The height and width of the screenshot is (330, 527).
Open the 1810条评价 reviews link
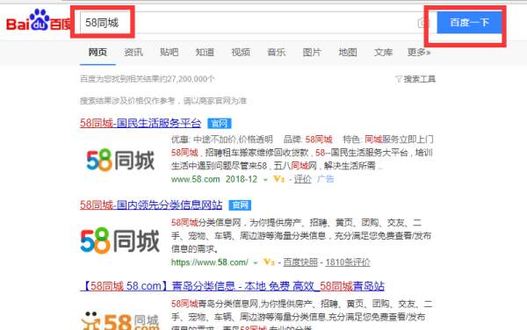pos(348,262)
